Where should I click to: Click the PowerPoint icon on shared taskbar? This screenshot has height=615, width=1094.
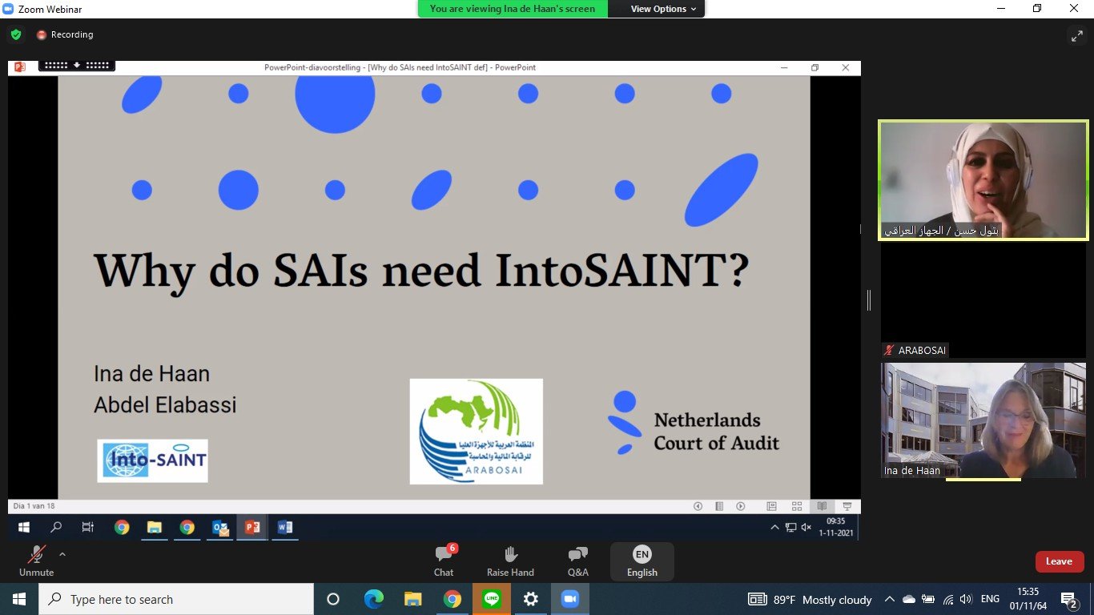click(252, 527)
